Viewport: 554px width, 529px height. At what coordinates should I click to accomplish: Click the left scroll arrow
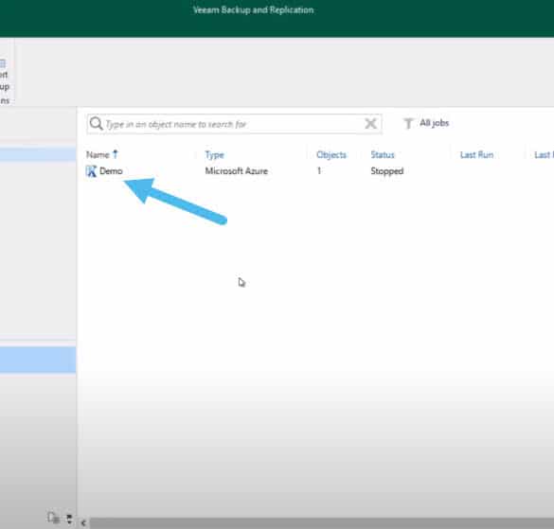[x=83, y=523]
